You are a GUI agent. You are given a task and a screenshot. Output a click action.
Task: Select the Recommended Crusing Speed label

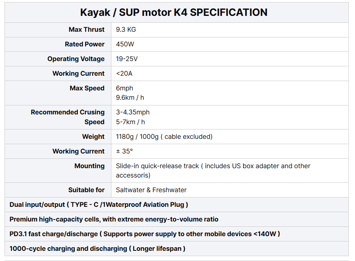pos(68,117)
